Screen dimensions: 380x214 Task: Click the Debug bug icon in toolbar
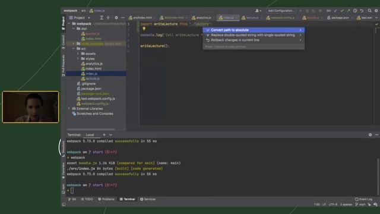(307, 11)
